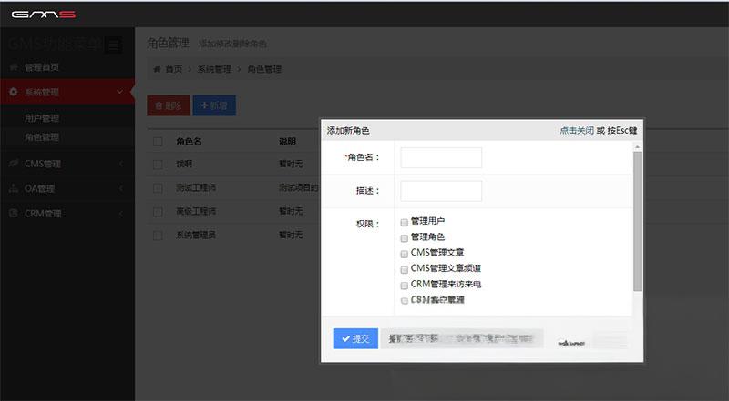Select CMS管理 sidebar menu label
The width and height of the screenshot is (729, 401).
point(43,164)
